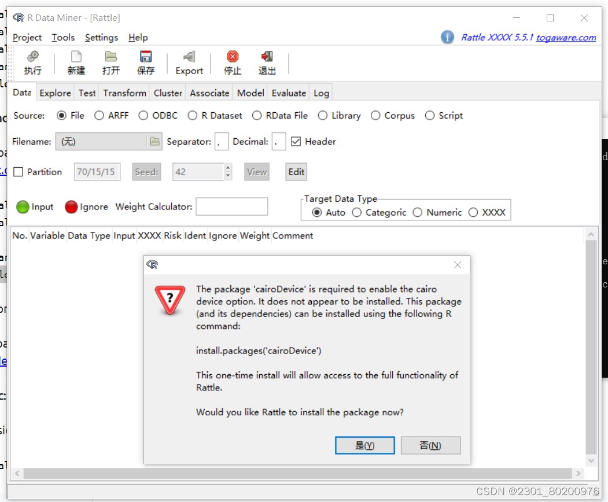Click the Export toolbar icon
608x502 pixels.
tap(189, 57)
